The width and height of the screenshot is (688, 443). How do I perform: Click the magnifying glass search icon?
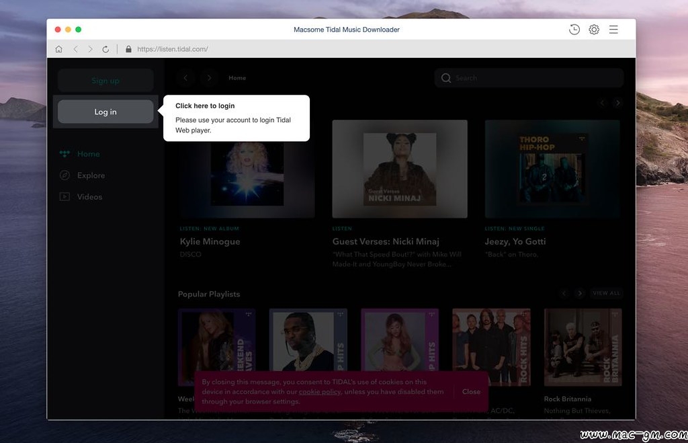tap(446, 78)
